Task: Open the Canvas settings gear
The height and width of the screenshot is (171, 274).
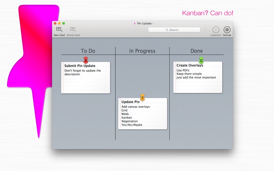Action: click(x=227, y=30)
